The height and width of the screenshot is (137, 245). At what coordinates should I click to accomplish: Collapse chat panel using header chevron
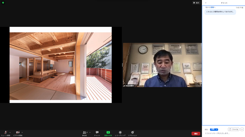point(205,3)
